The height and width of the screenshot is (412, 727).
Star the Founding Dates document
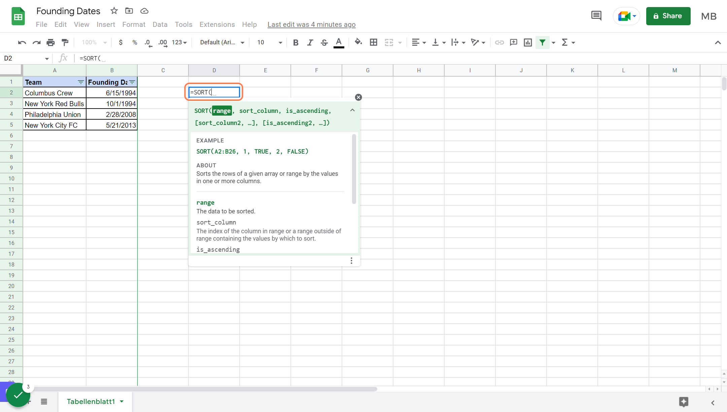pos(114,11)
